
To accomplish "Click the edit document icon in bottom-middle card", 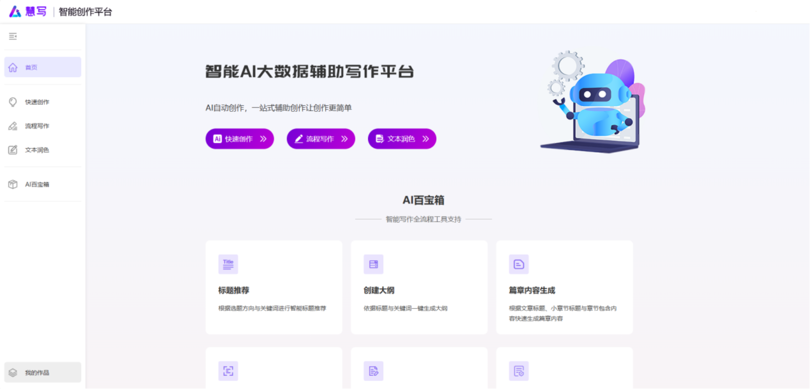I will [373, 371].
